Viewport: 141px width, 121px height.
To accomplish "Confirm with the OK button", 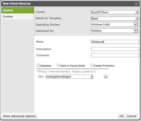I will click(121, 116).
